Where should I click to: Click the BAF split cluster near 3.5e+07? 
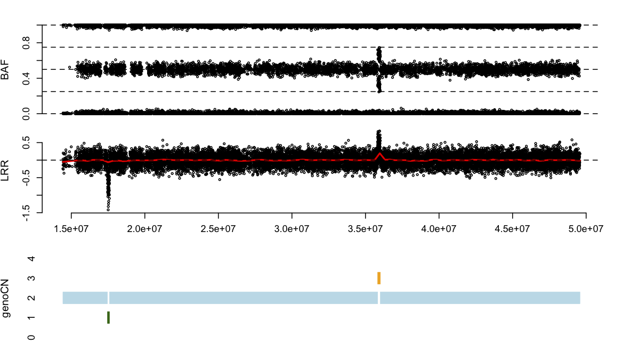click(x=379, y=69)
